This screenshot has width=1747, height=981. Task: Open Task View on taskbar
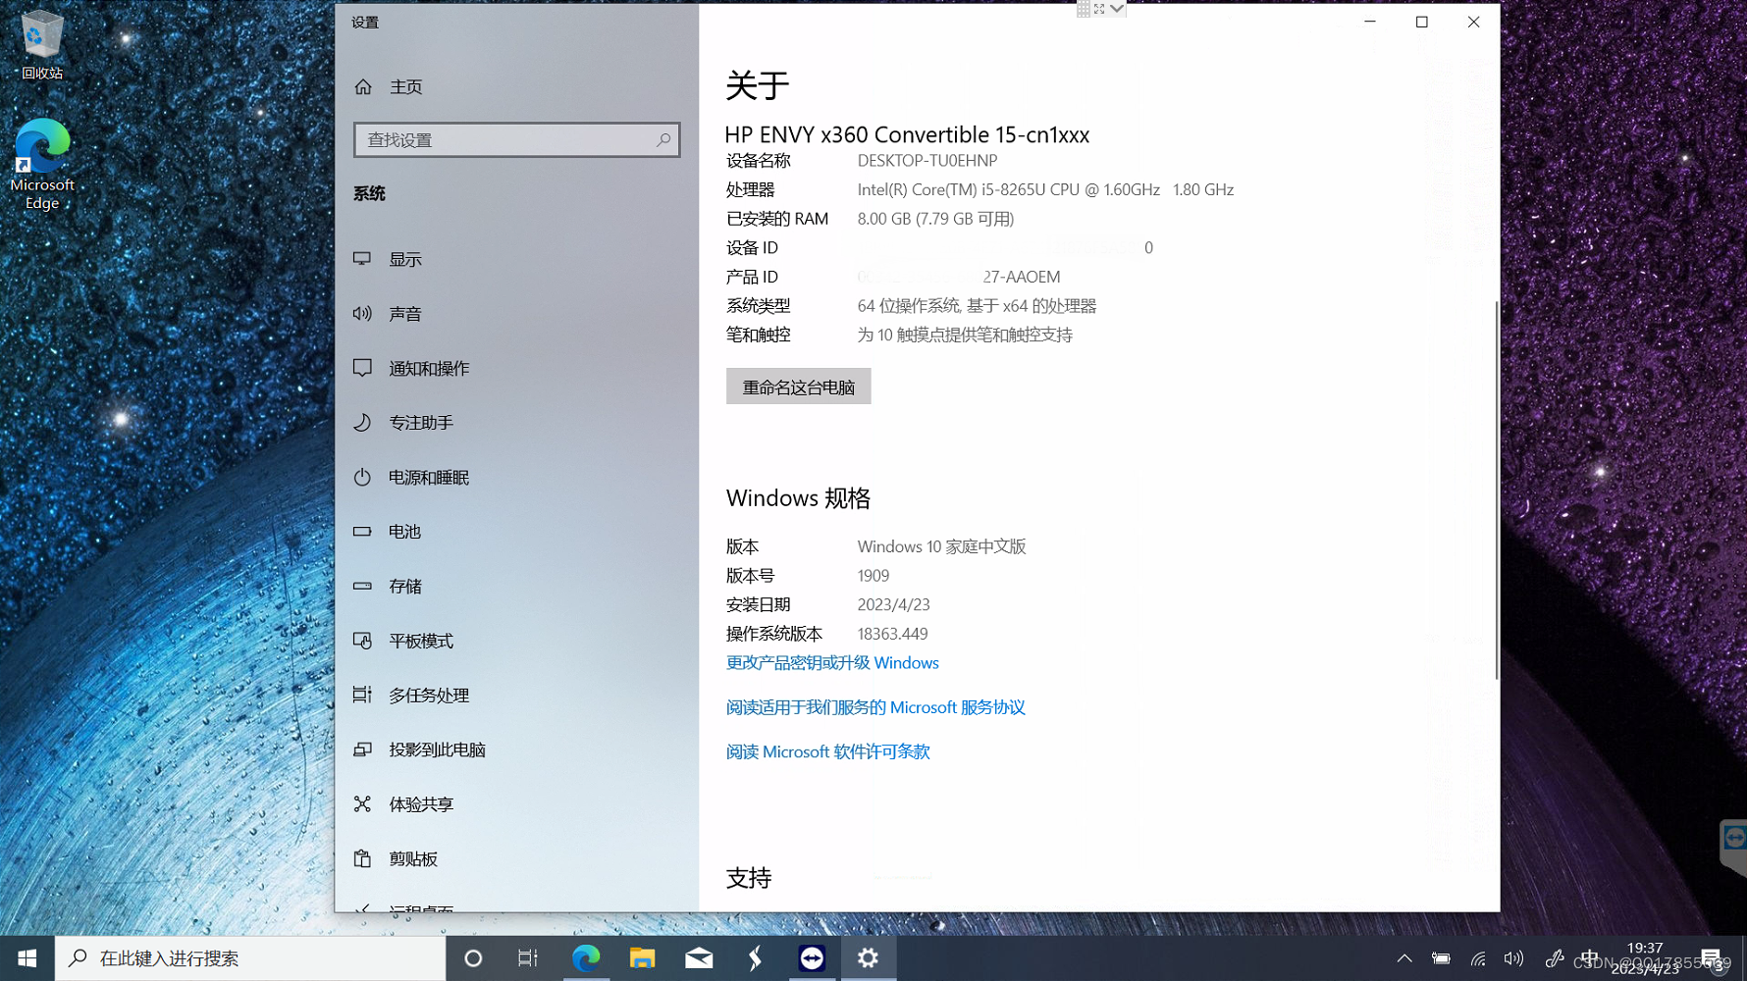pos(528,958)
